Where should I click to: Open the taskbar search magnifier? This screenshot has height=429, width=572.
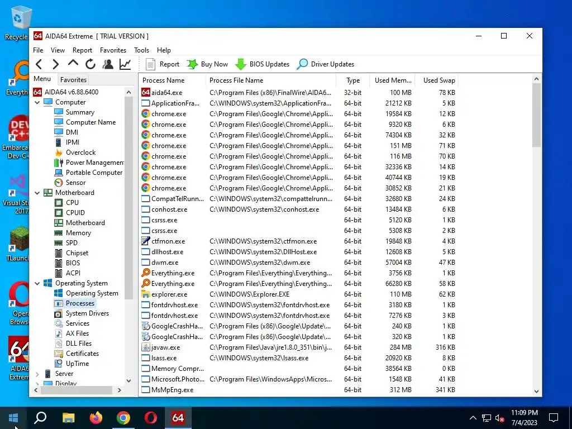[x=40, y=418]
